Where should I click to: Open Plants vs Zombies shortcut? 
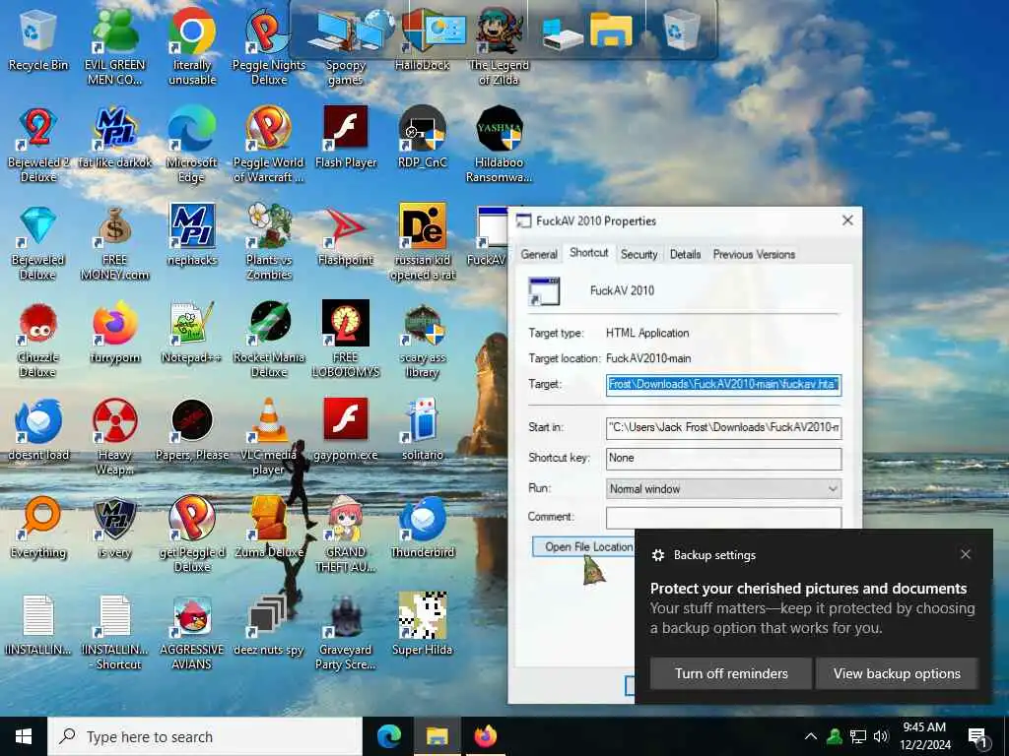[268, 243]
